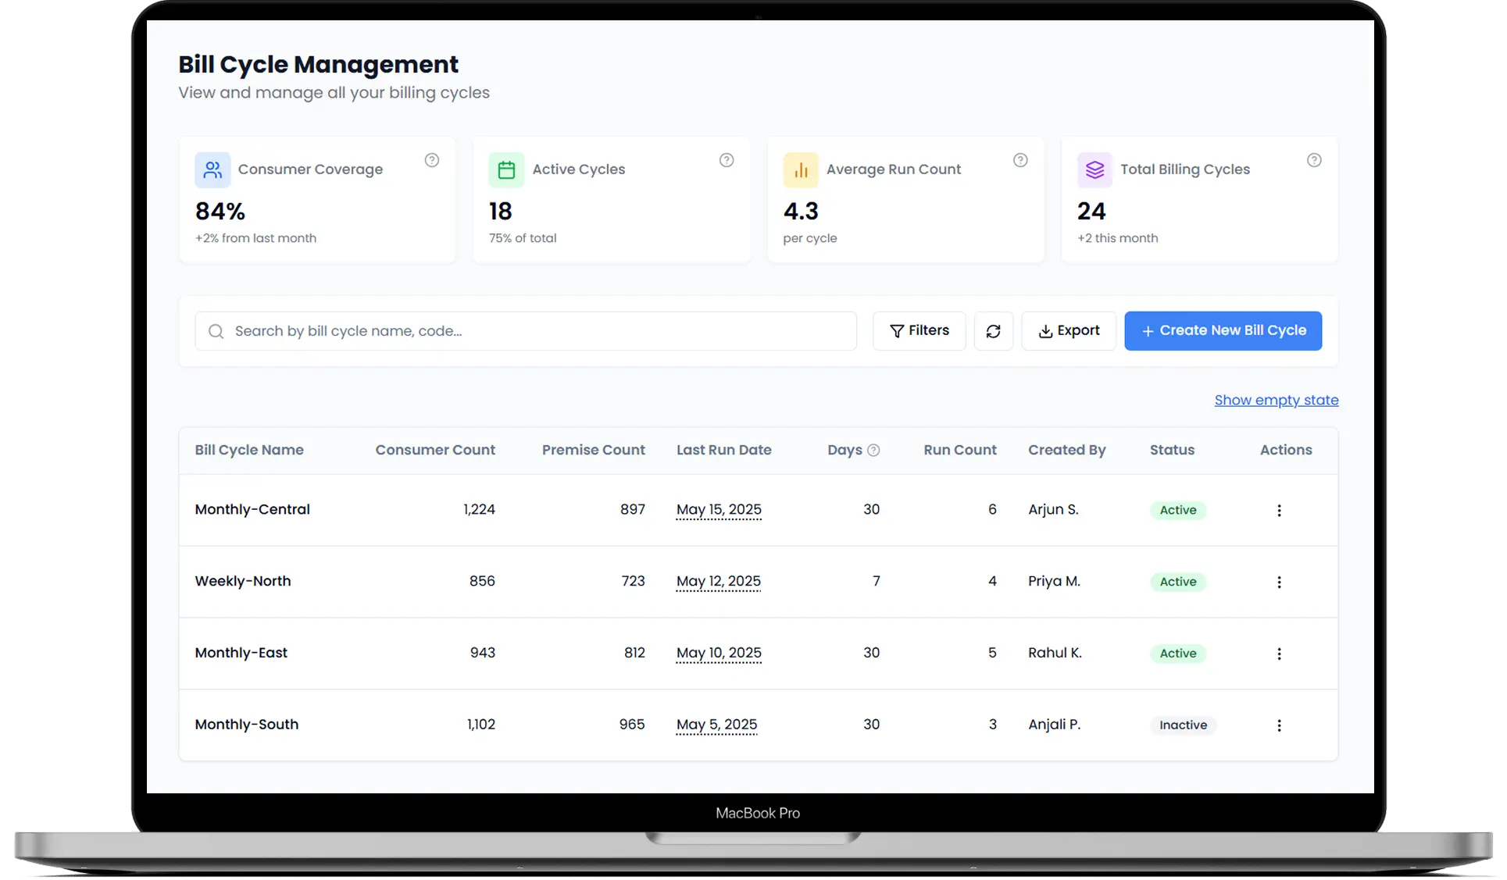Click help icon on Active Cycles card
This screenshot has width=1507, height=880.
pos(727,160)
